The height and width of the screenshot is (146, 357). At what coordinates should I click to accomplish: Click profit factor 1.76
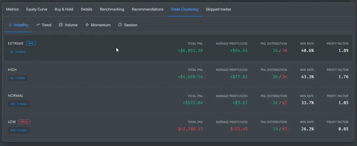click(343, 77)
